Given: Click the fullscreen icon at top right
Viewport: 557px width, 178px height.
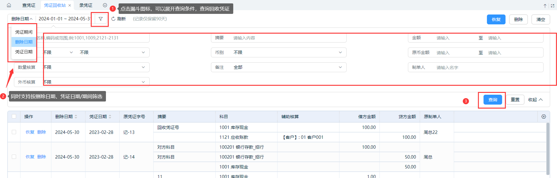Looking at the screenshot, I should click(x=552, y=6).
